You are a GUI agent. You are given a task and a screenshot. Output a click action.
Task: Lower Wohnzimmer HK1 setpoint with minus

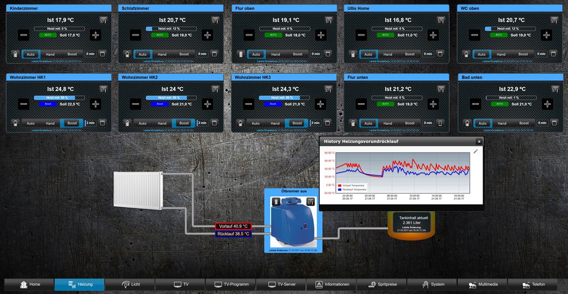(23, 104)
